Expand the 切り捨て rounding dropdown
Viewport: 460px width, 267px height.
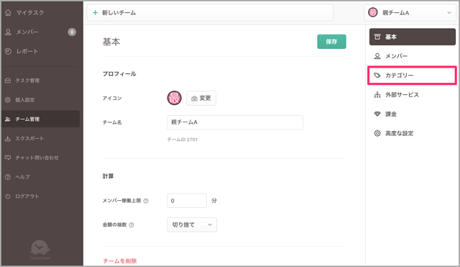click(x=192, y=225)
